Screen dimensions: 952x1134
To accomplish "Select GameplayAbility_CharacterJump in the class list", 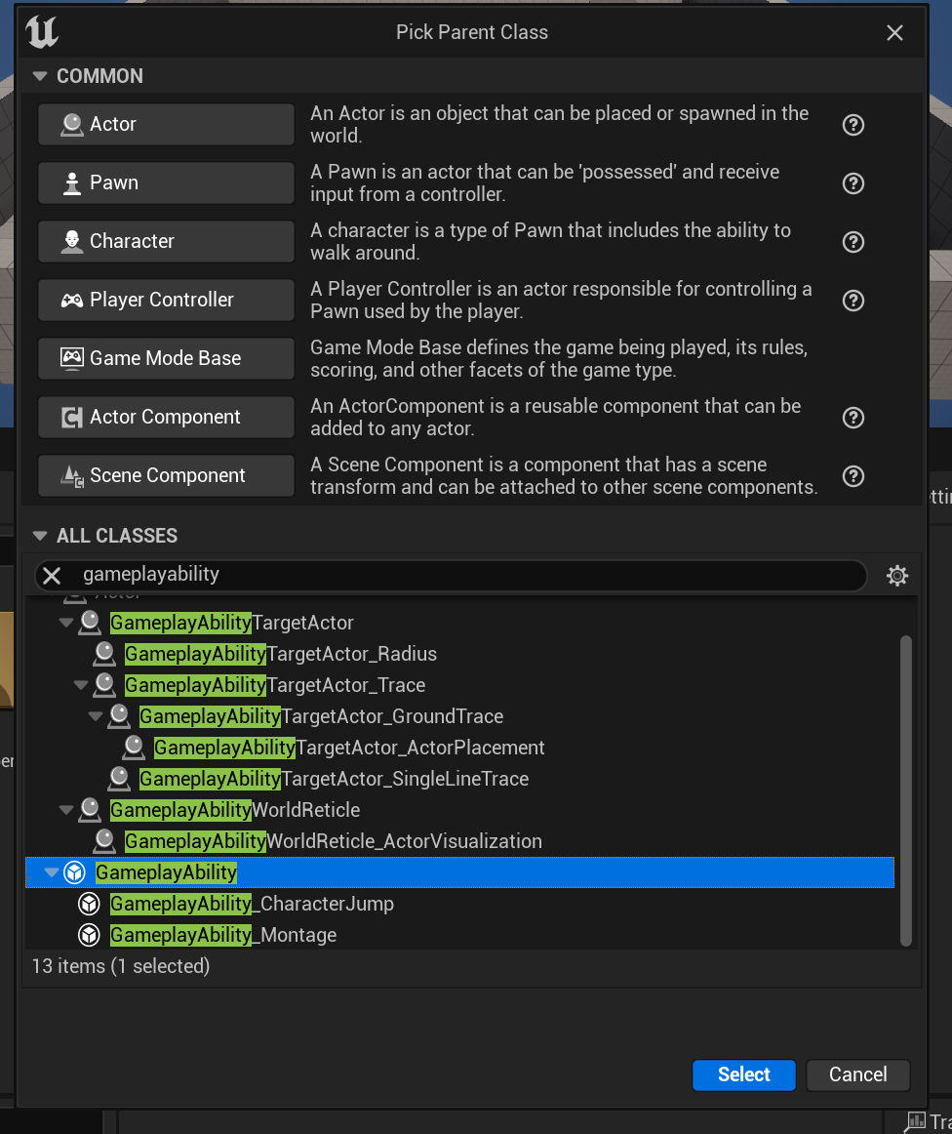I will click(x=252, y=904).
